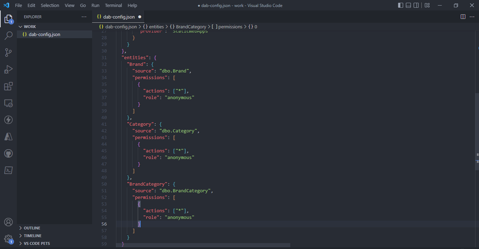Click "dbo.BrandCategory" value on line 51
This screenshot has height=249, width=479.
[x=185, y=191]
